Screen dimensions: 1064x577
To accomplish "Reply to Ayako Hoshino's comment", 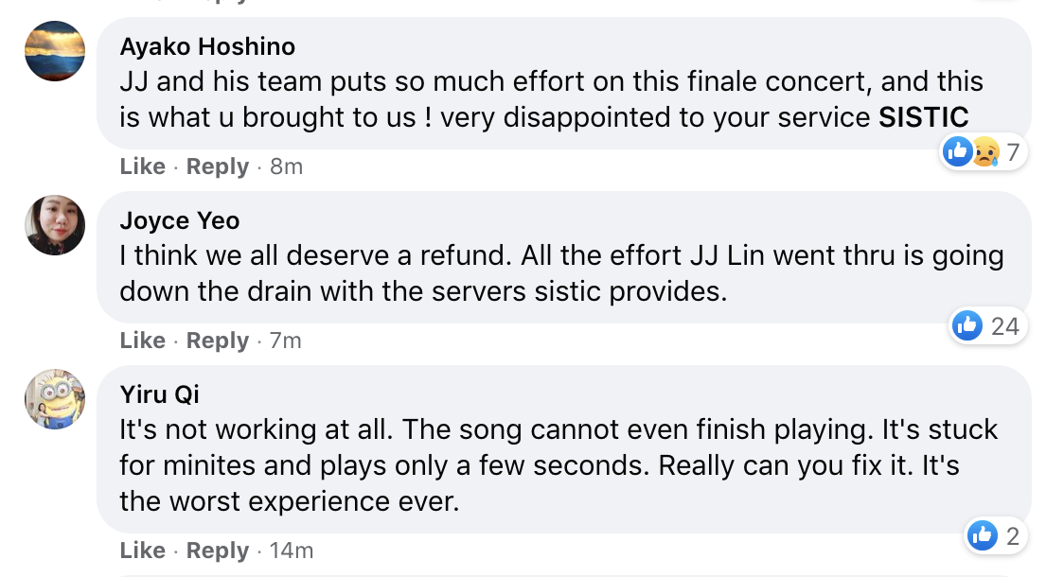I will click(x=217, y=166).
